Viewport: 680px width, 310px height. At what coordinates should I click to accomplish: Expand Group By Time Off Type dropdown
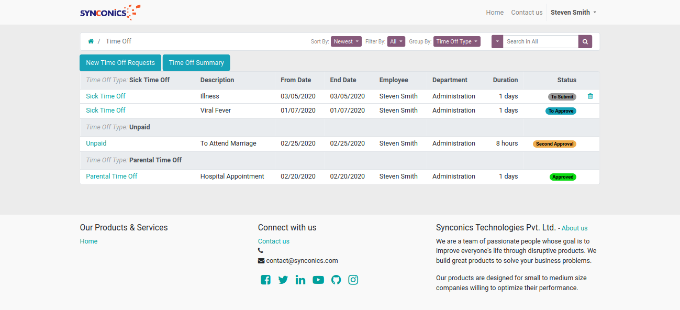click(x=457, y=41)
